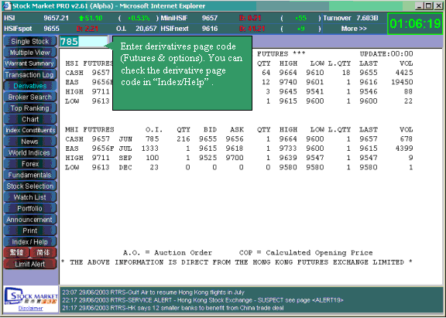The height and width of the screenshot is (318, 446).
Task: View Index Constituents
Action: pyautogui.click(x=30, y=131)
